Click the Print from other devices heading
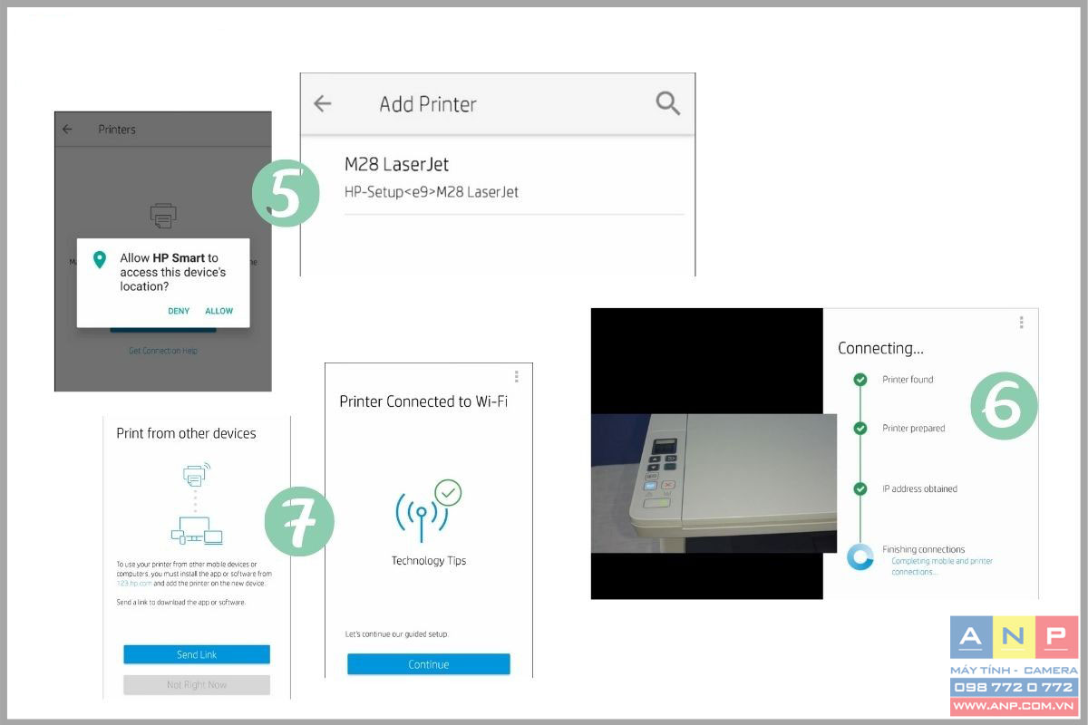Image resolution: width=1088 pixels, height=725 pixels. coord(186,433)
